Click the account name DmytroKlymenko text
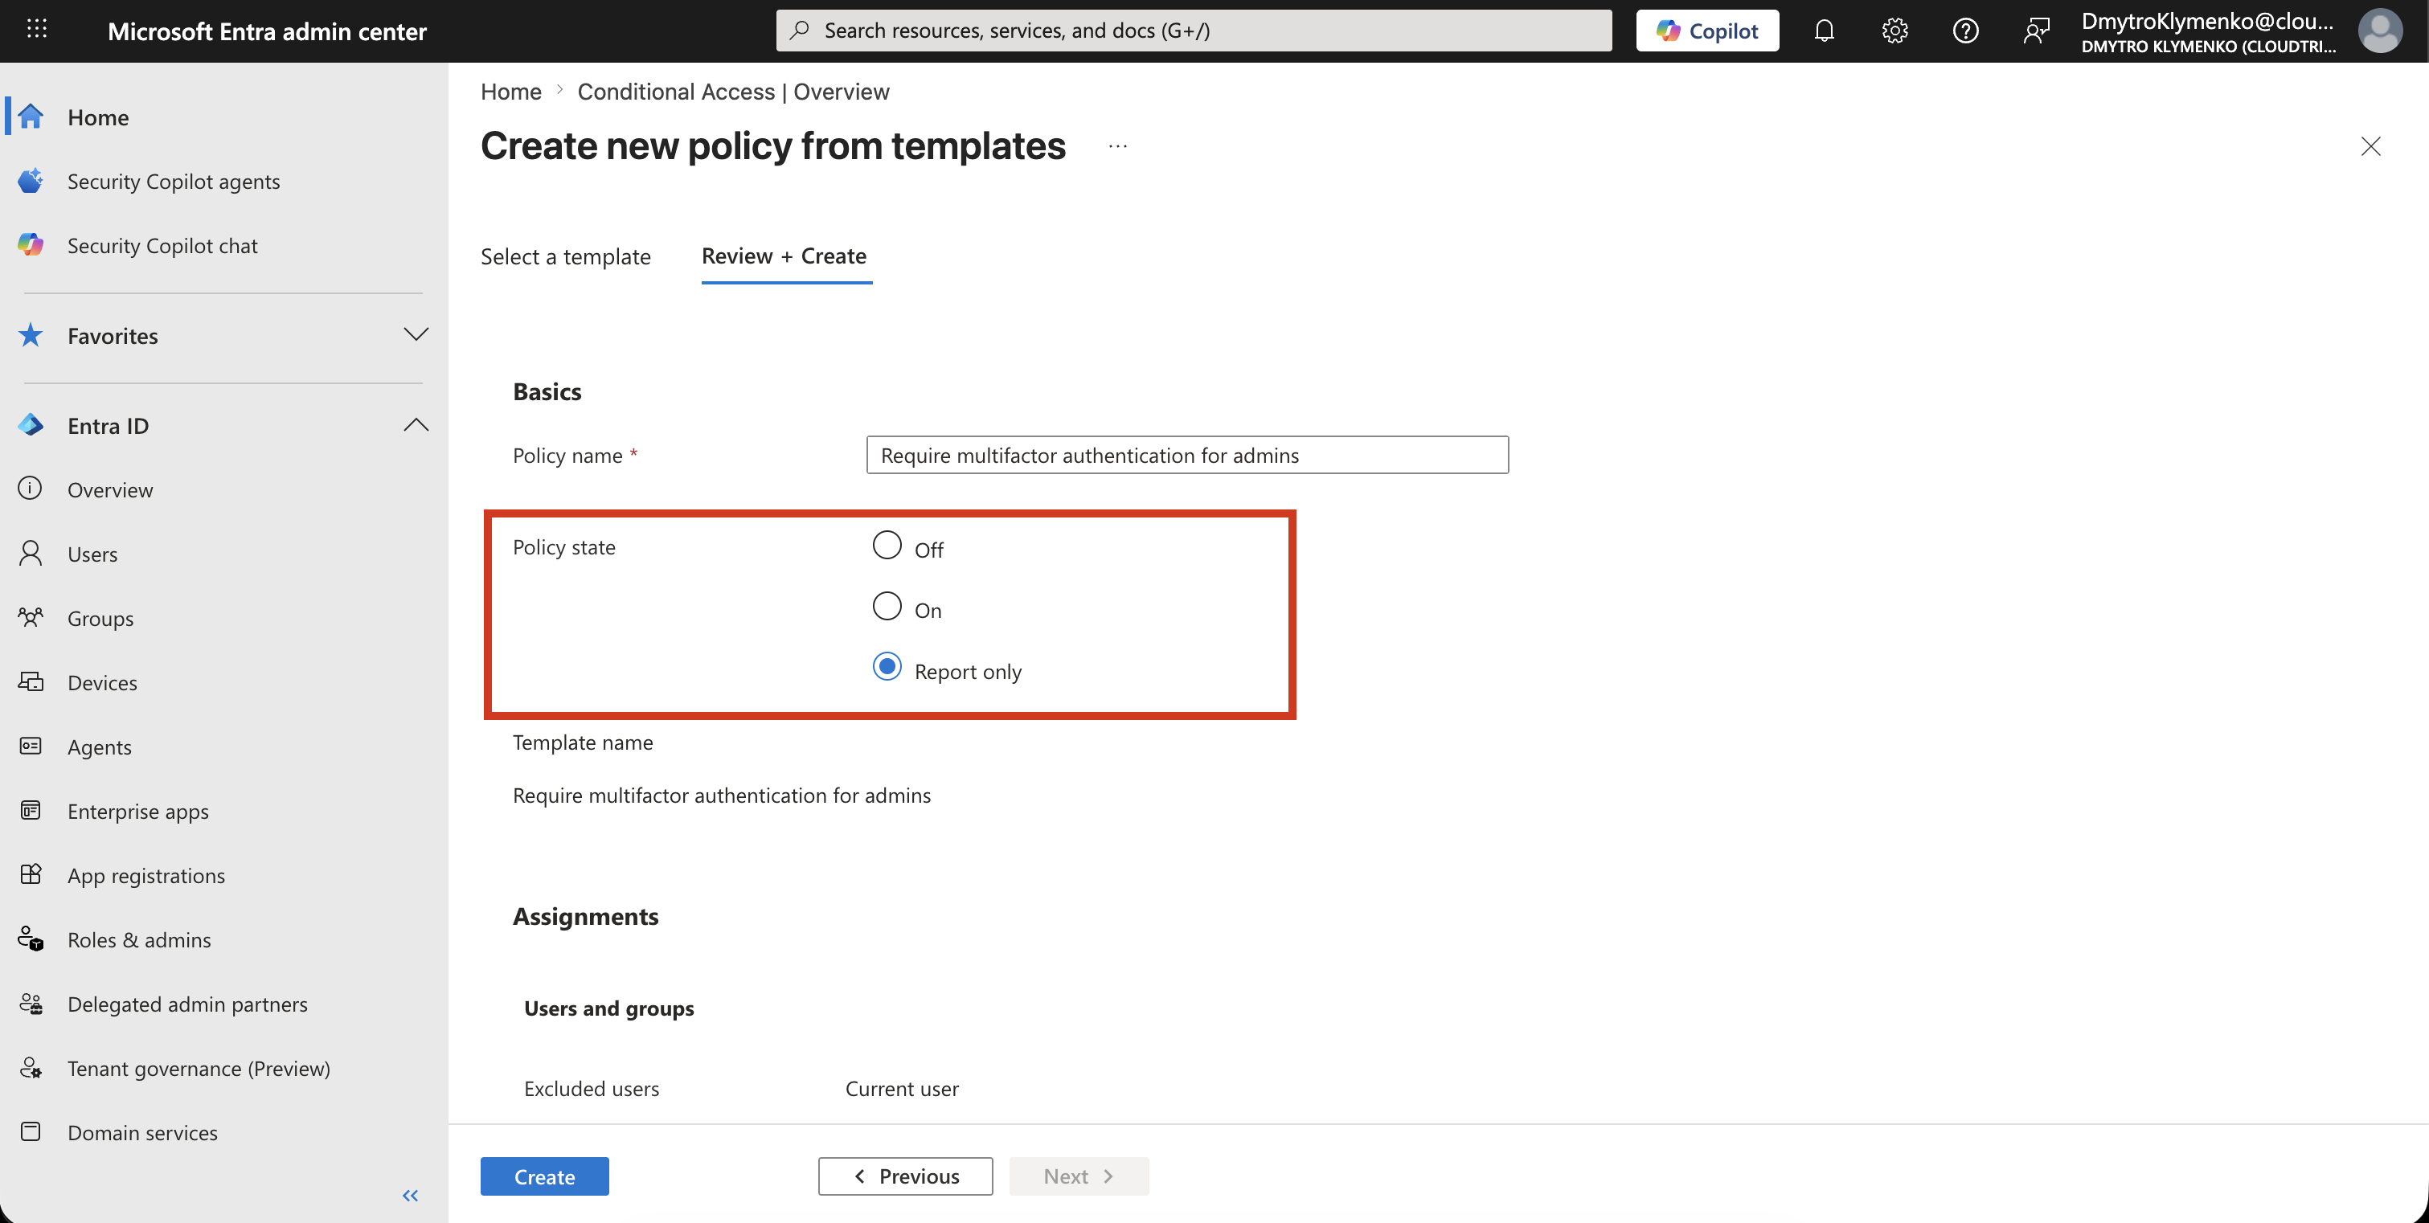This screenshot has width=2429, height=1223. pyautogui.click(x=2207, y=21)
